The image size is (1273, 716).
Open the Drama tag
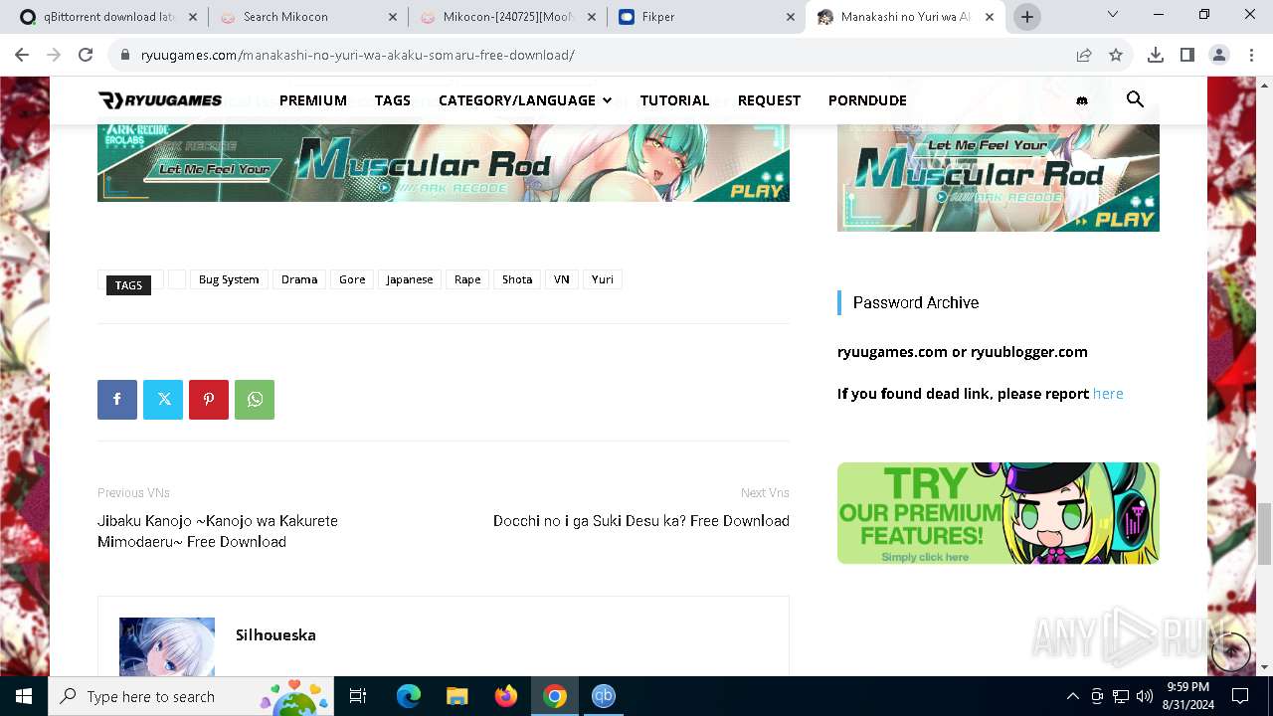[x=299, y=279]
